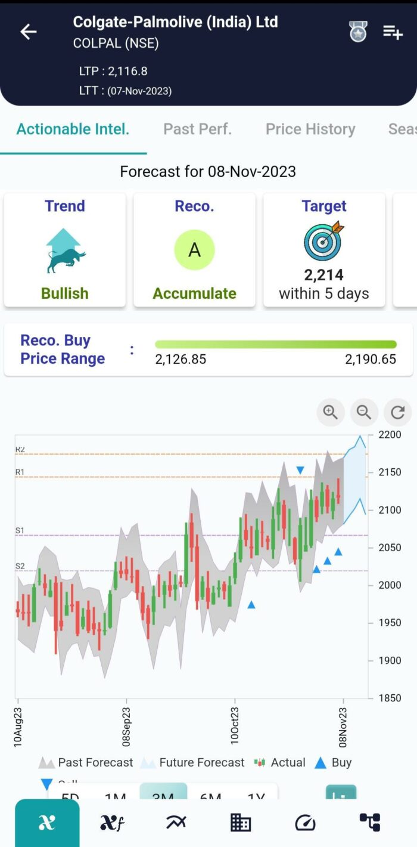Open the company fundamentals building icon

[x=239, y=823]
